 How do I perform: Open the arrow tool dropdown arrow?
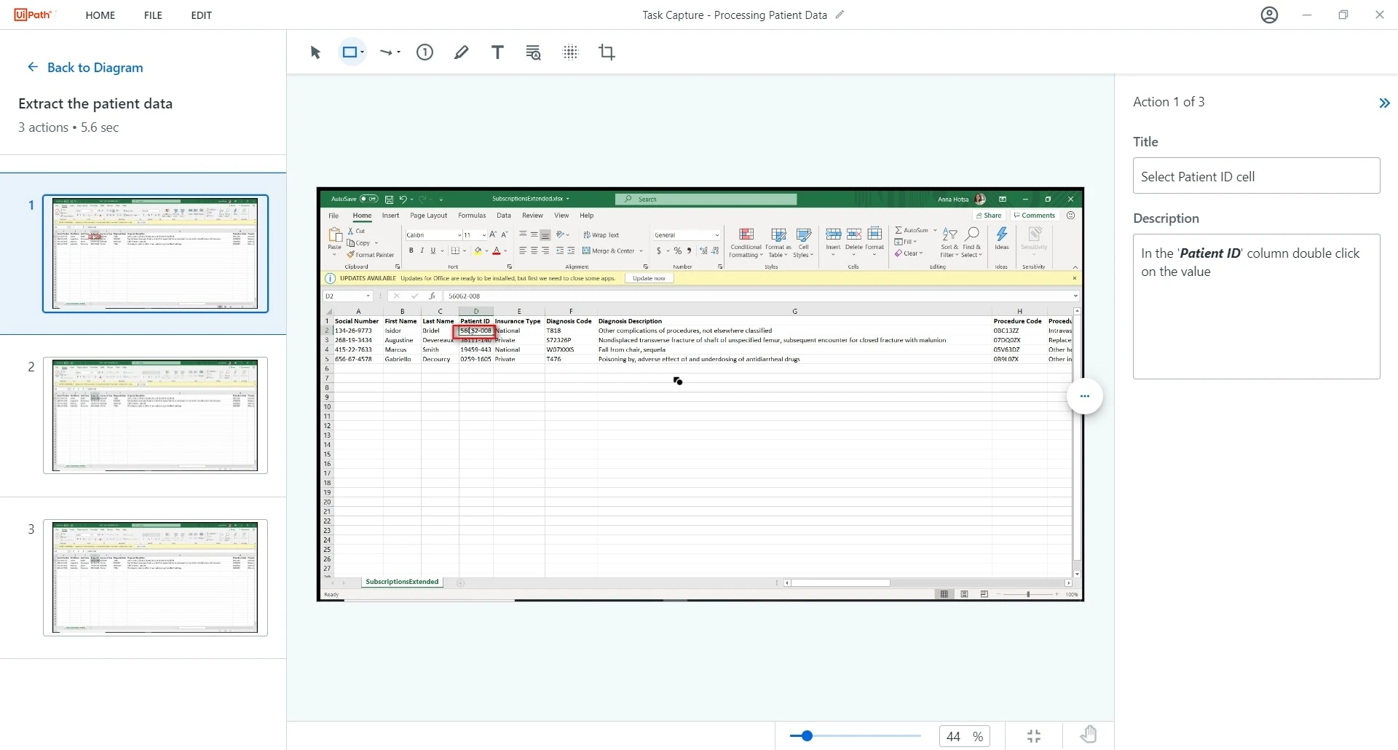pos(399,52)
